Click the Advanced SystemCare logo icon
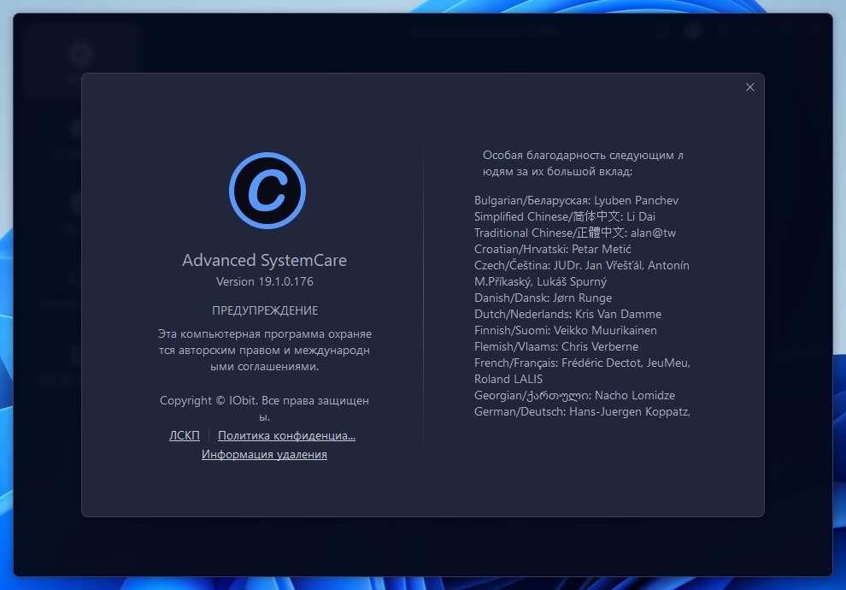The height and width of the screenshot is (590, 846). point(267,191)
